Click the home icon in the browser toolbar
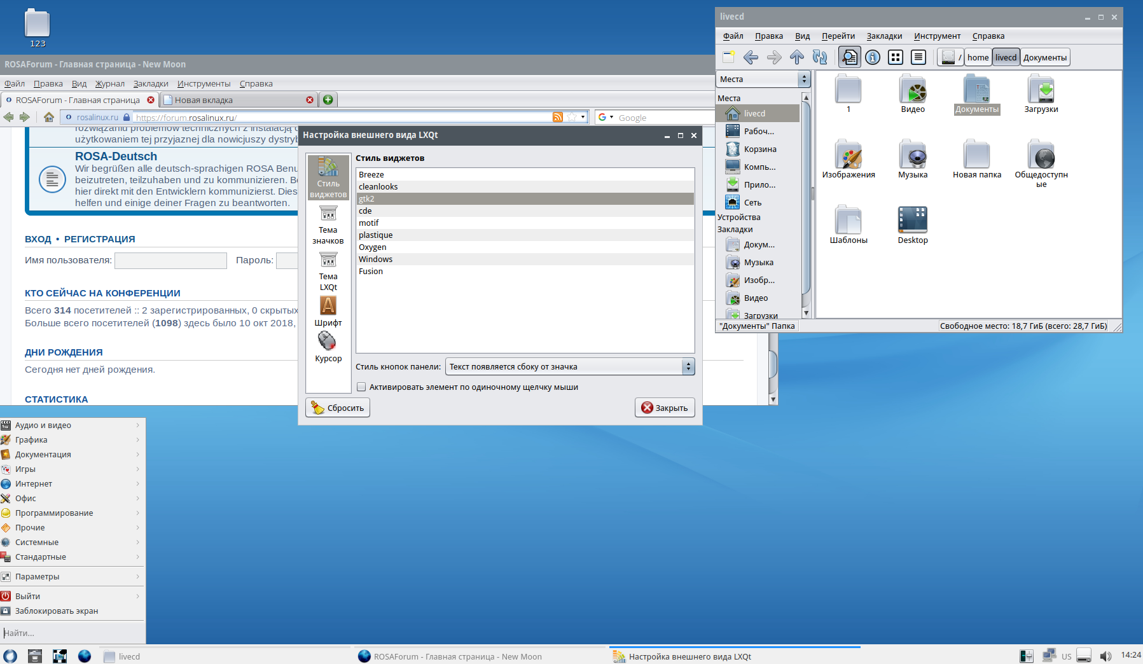This screenshot has height=664, width=1143. [x=48, y=117]
